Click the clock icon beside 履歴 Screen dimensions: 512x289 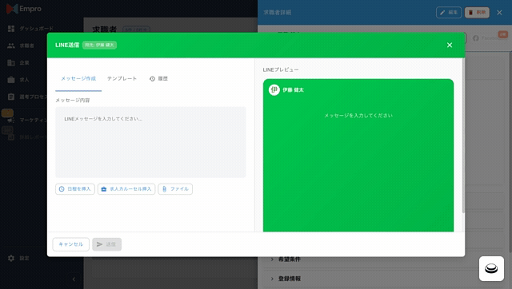pos(152,79)
